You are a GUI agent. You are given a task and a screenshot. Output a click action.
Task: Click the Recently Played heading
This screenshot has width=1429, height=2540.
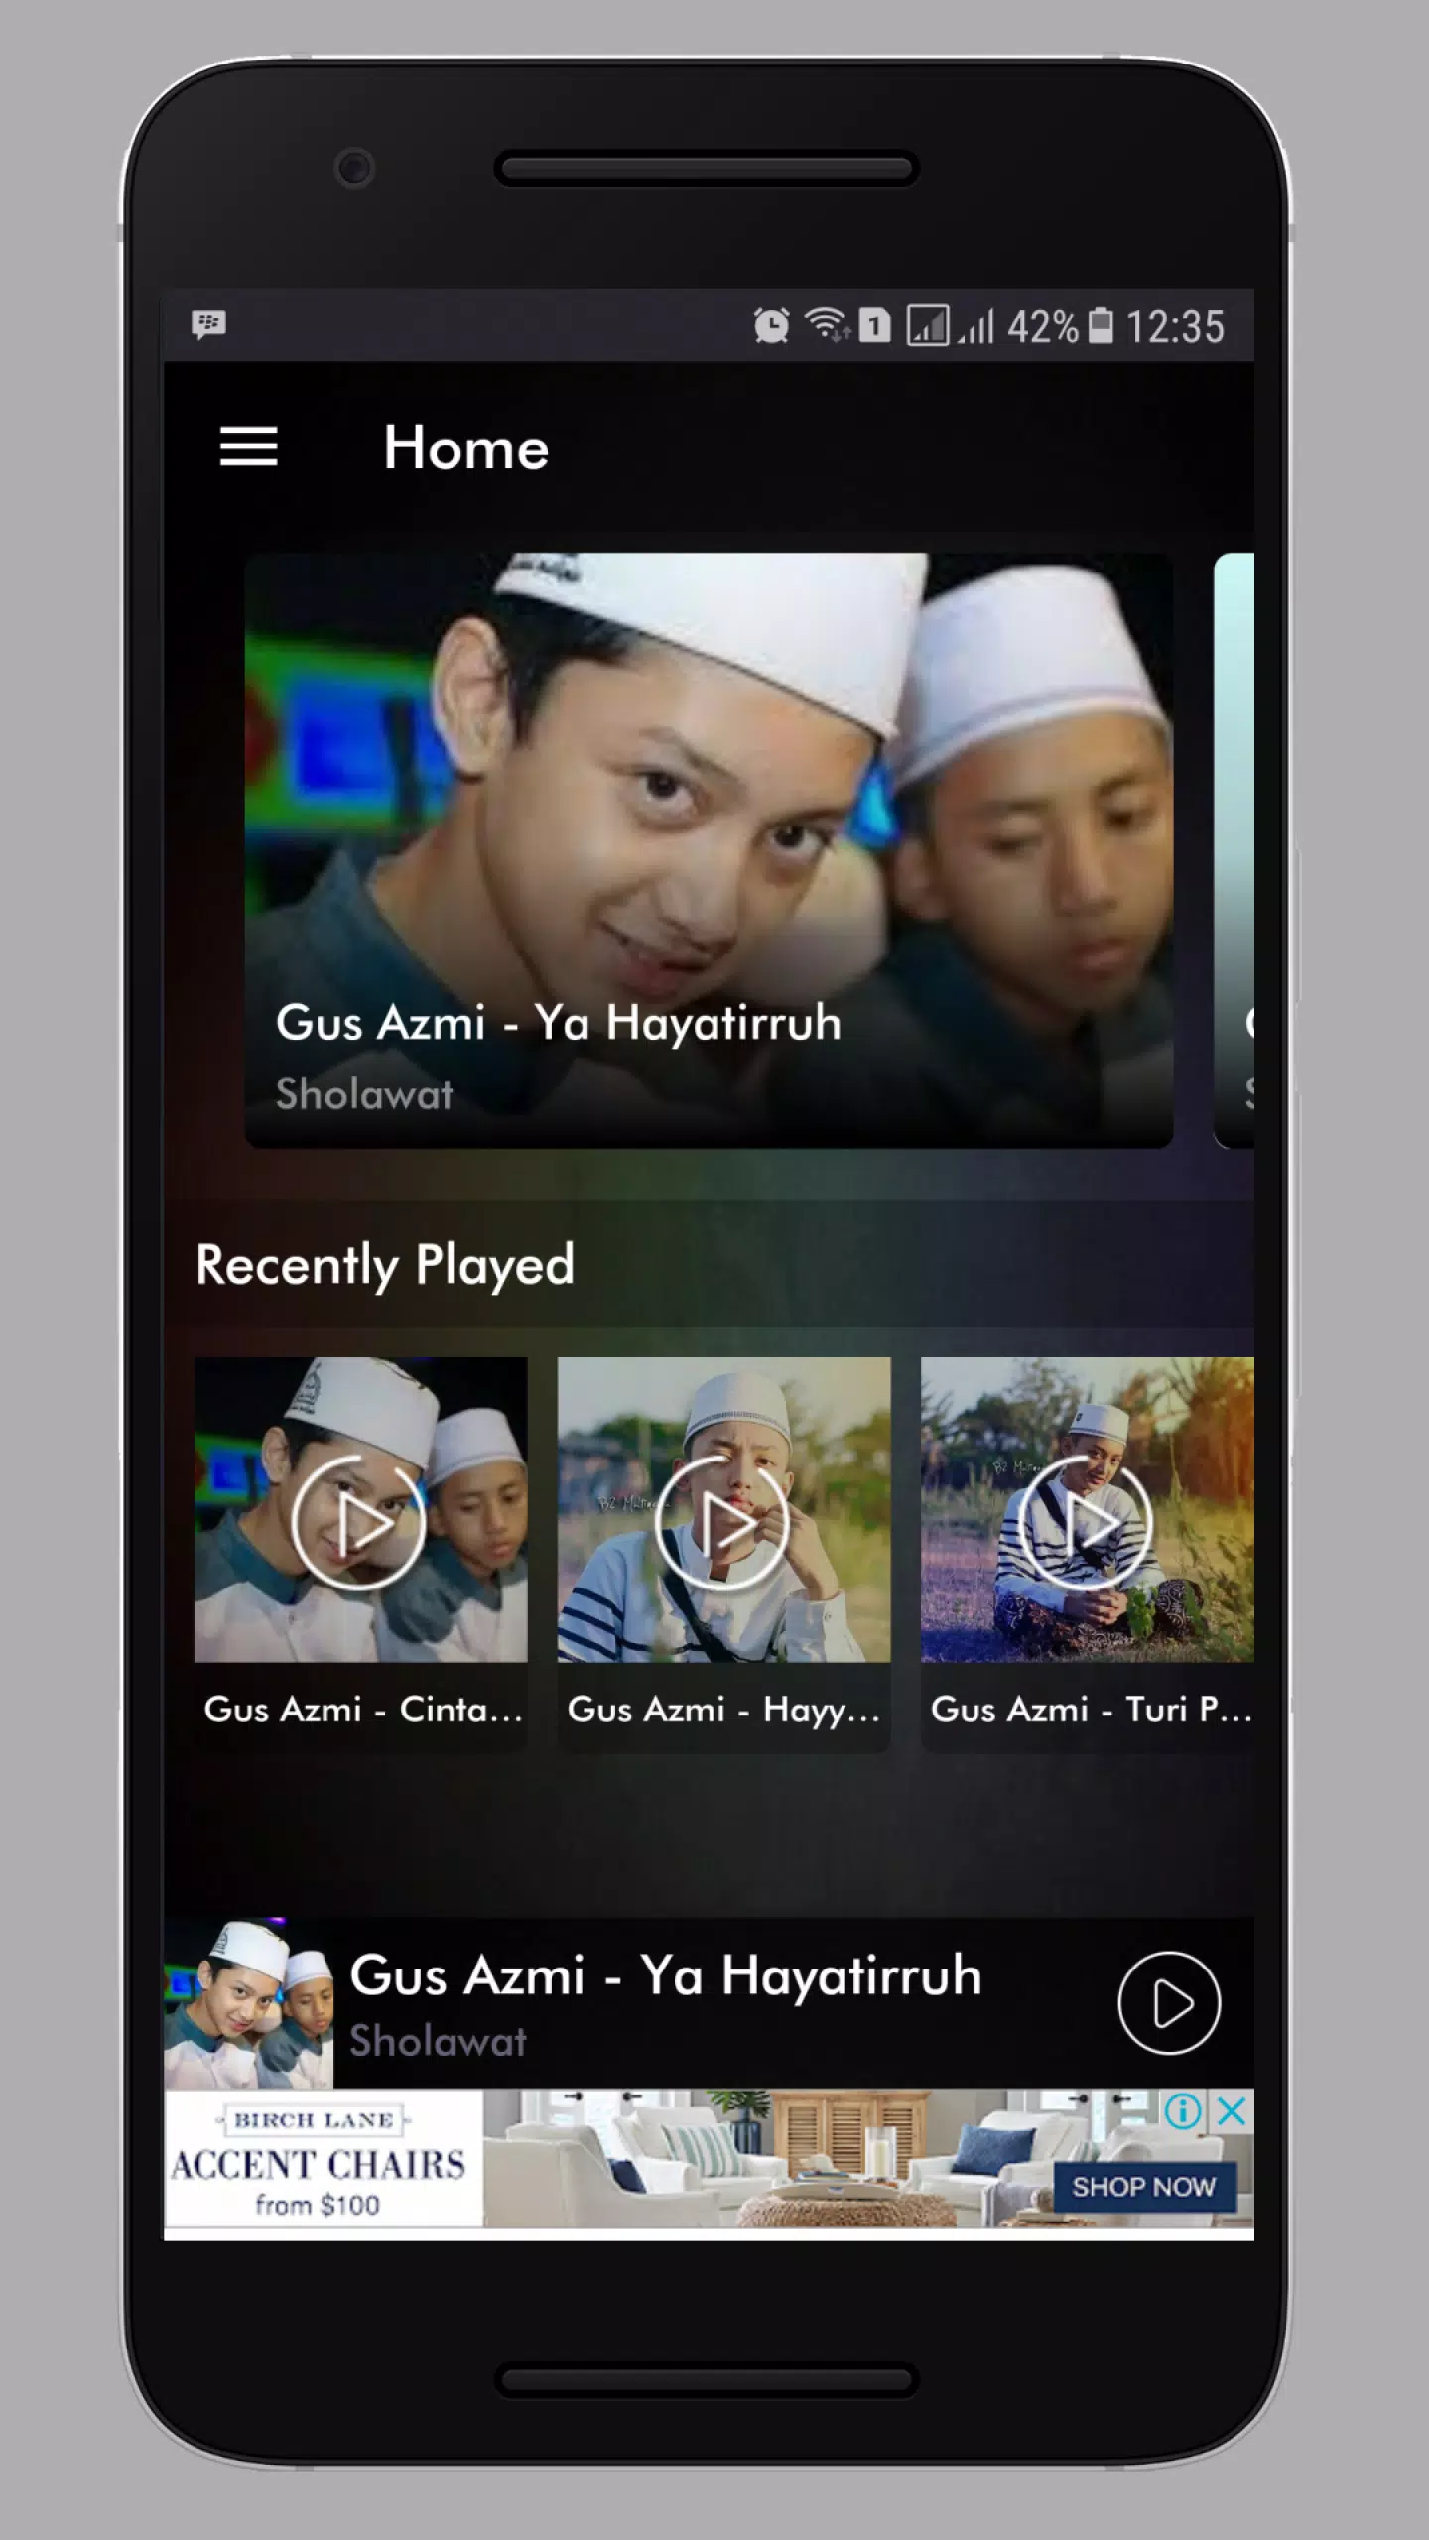[385, 1265]
